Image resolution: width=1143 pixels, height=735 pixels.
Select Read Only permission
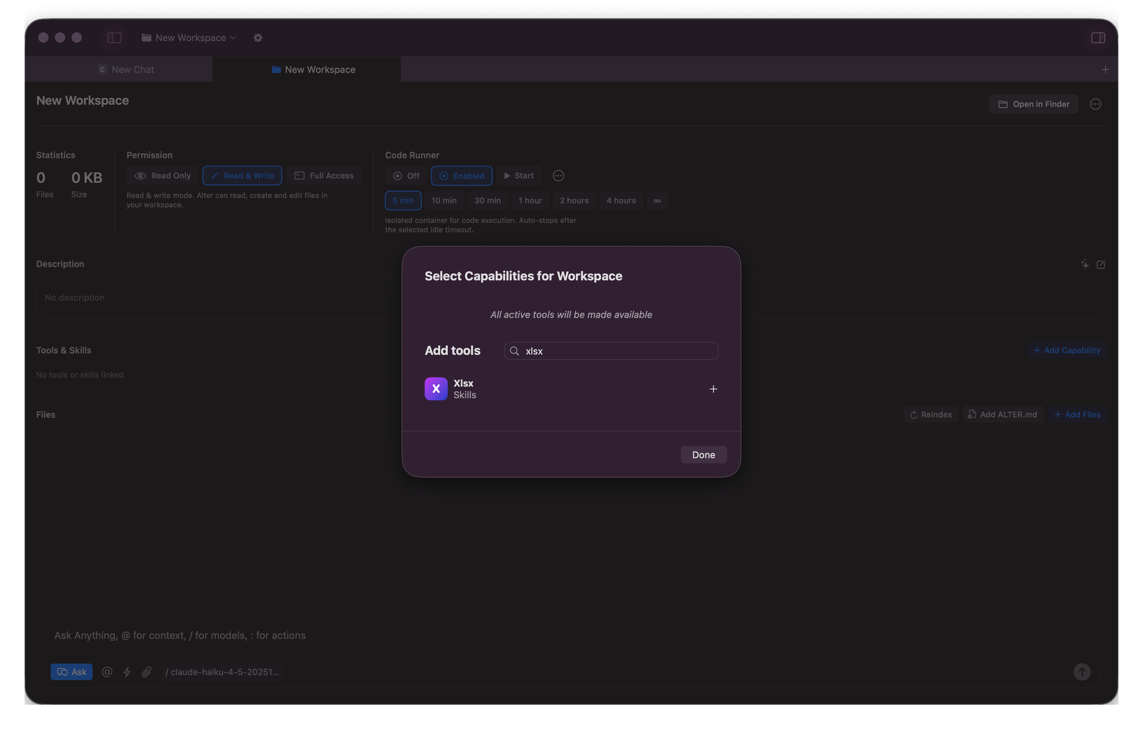coord(162,176)
